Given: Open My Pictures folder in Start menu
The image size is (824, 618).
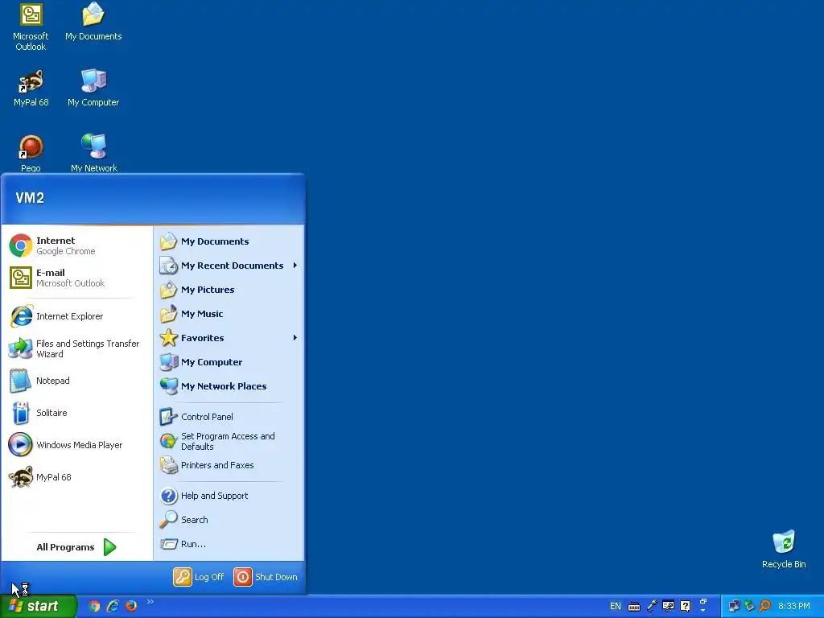Looking at the screenshot, I should coord(229,290).
